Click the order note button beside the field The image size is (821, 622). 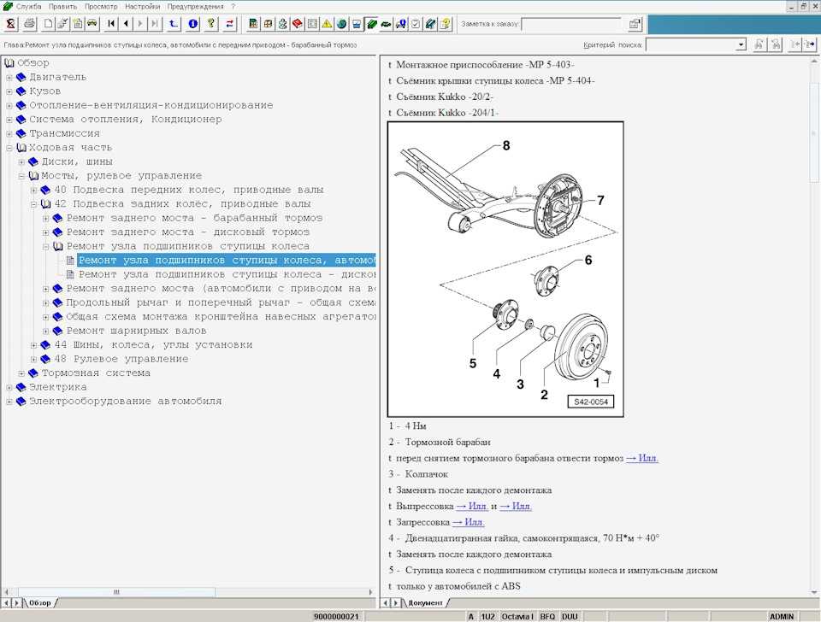point(635,24)
